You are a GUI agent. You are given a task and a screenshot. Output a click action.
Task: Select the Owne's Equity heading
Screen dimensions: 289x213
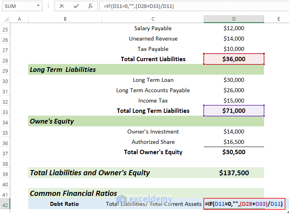pos(52,121)
